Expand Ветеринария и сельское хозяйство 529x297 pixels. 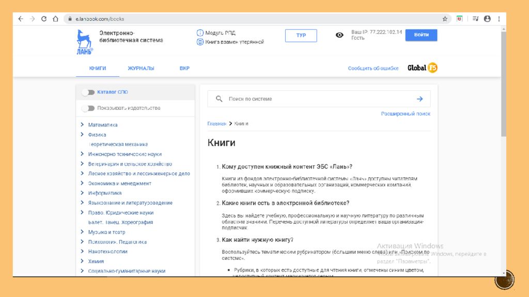coord(82,163)
